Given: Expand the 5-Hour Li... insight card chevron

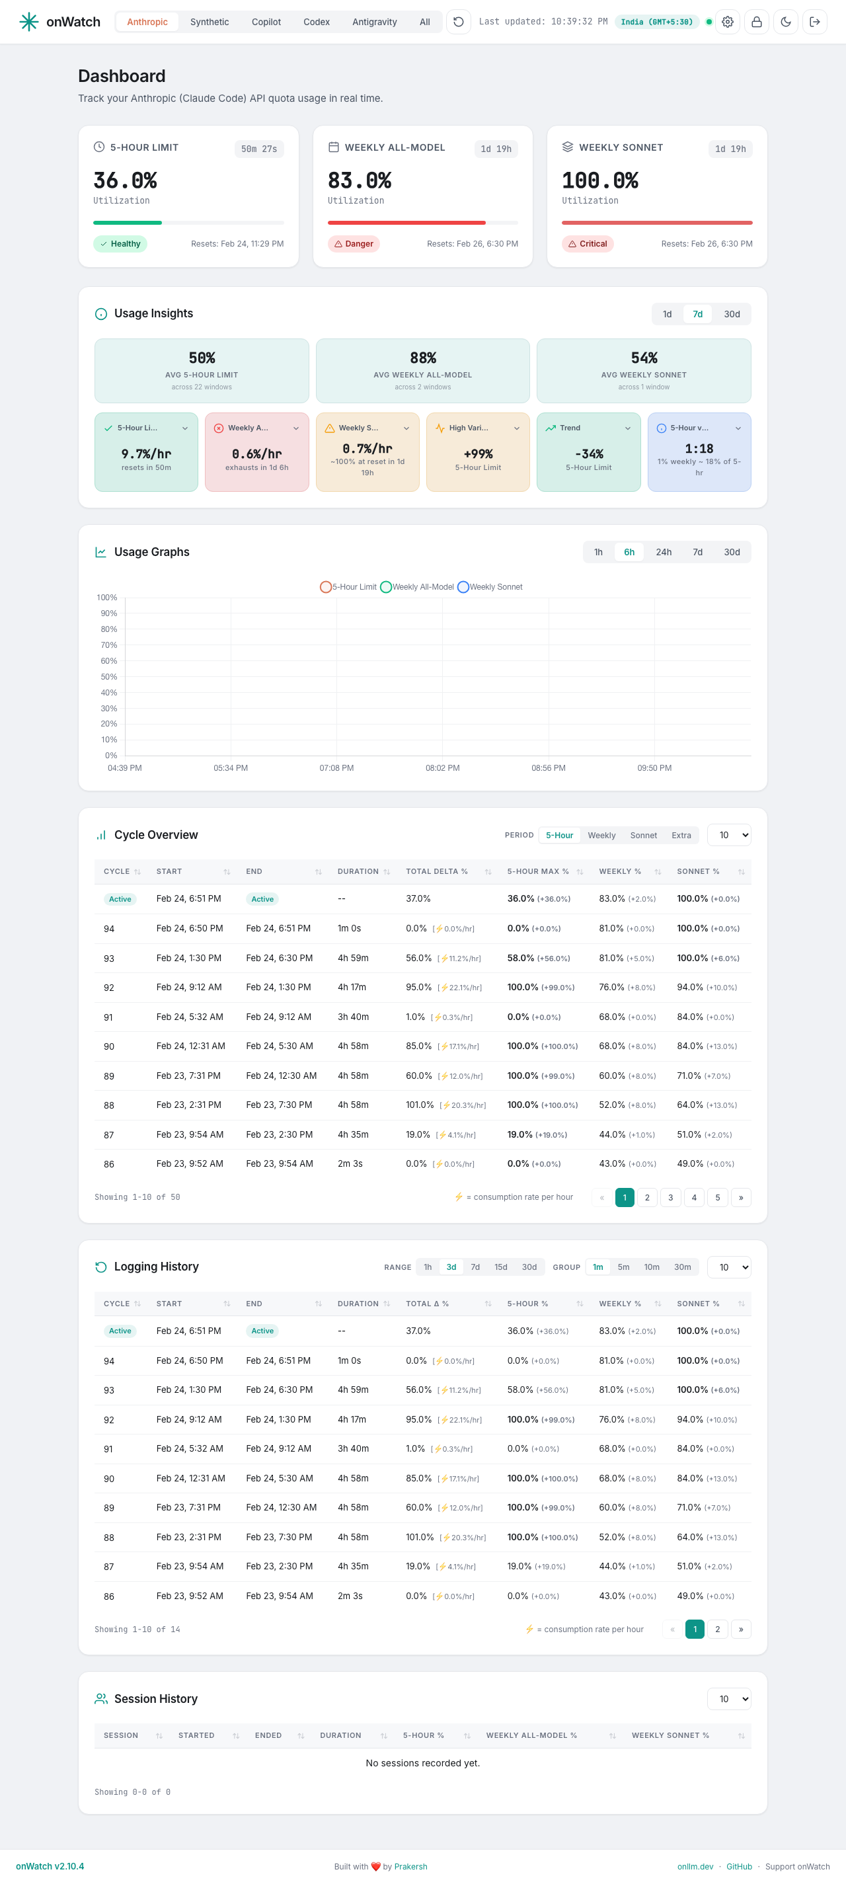Looking at the screenshot, I should click(x=185, y=428).
